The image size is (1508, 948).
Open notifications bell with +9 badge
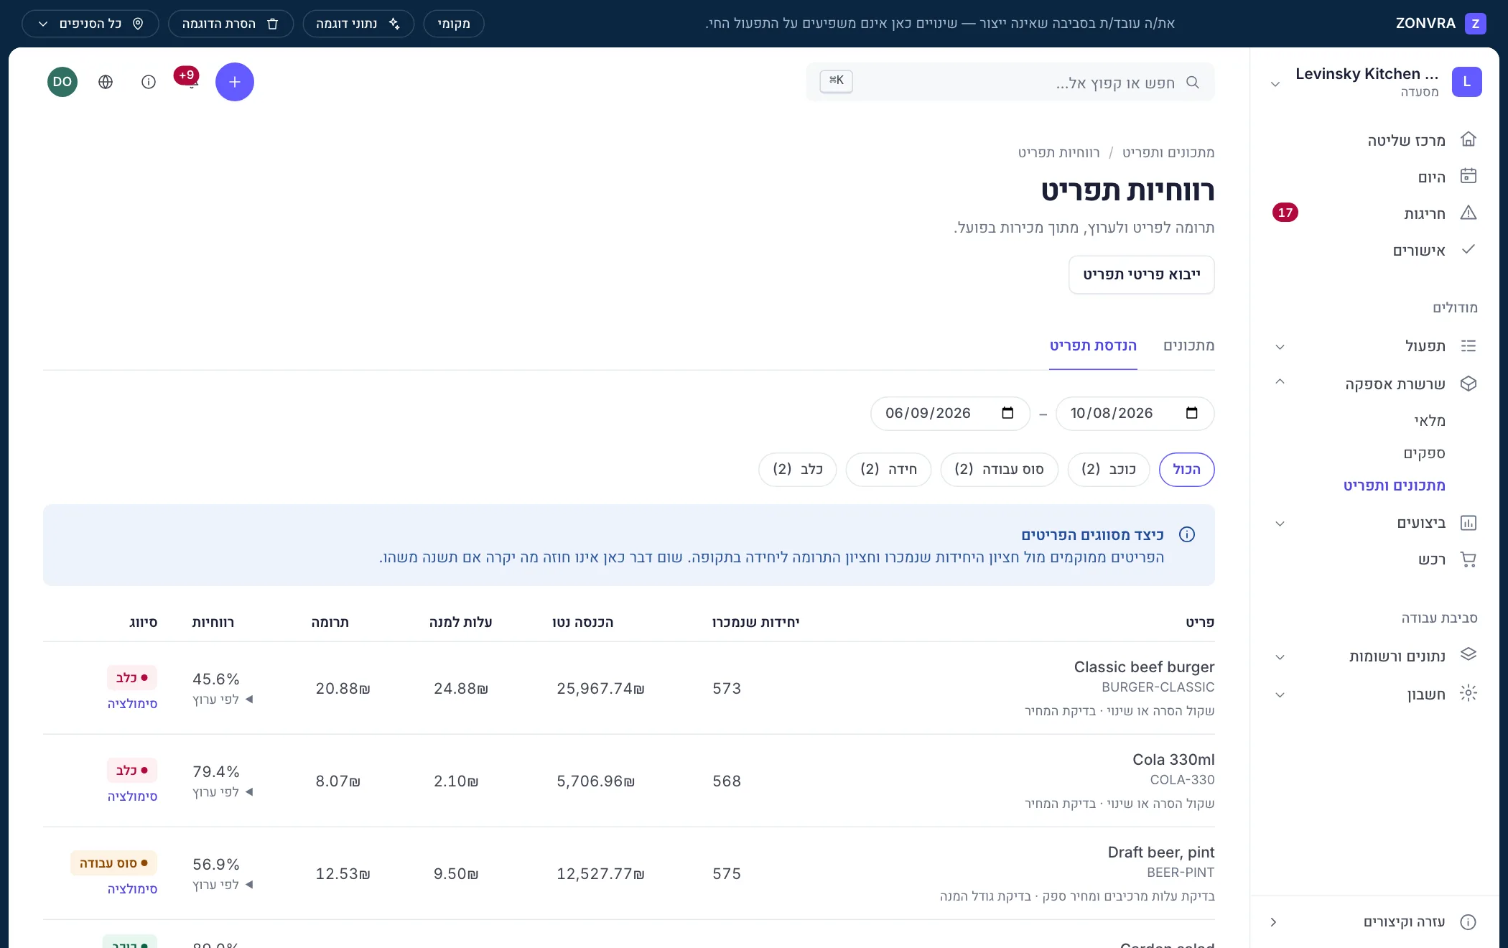[190, 80]
